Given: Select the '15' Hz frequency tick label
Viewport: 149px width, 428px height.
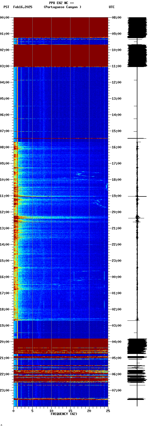Looking at the screenshot, I should tap(70, 411).
